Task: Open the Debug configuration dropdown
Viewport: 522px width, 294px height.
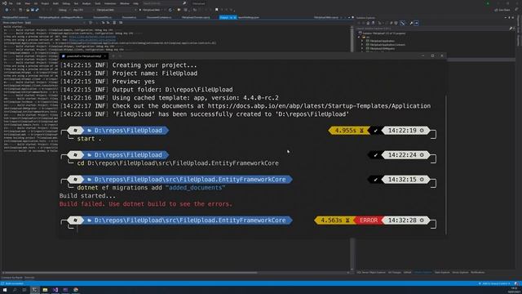Action: 65,10
